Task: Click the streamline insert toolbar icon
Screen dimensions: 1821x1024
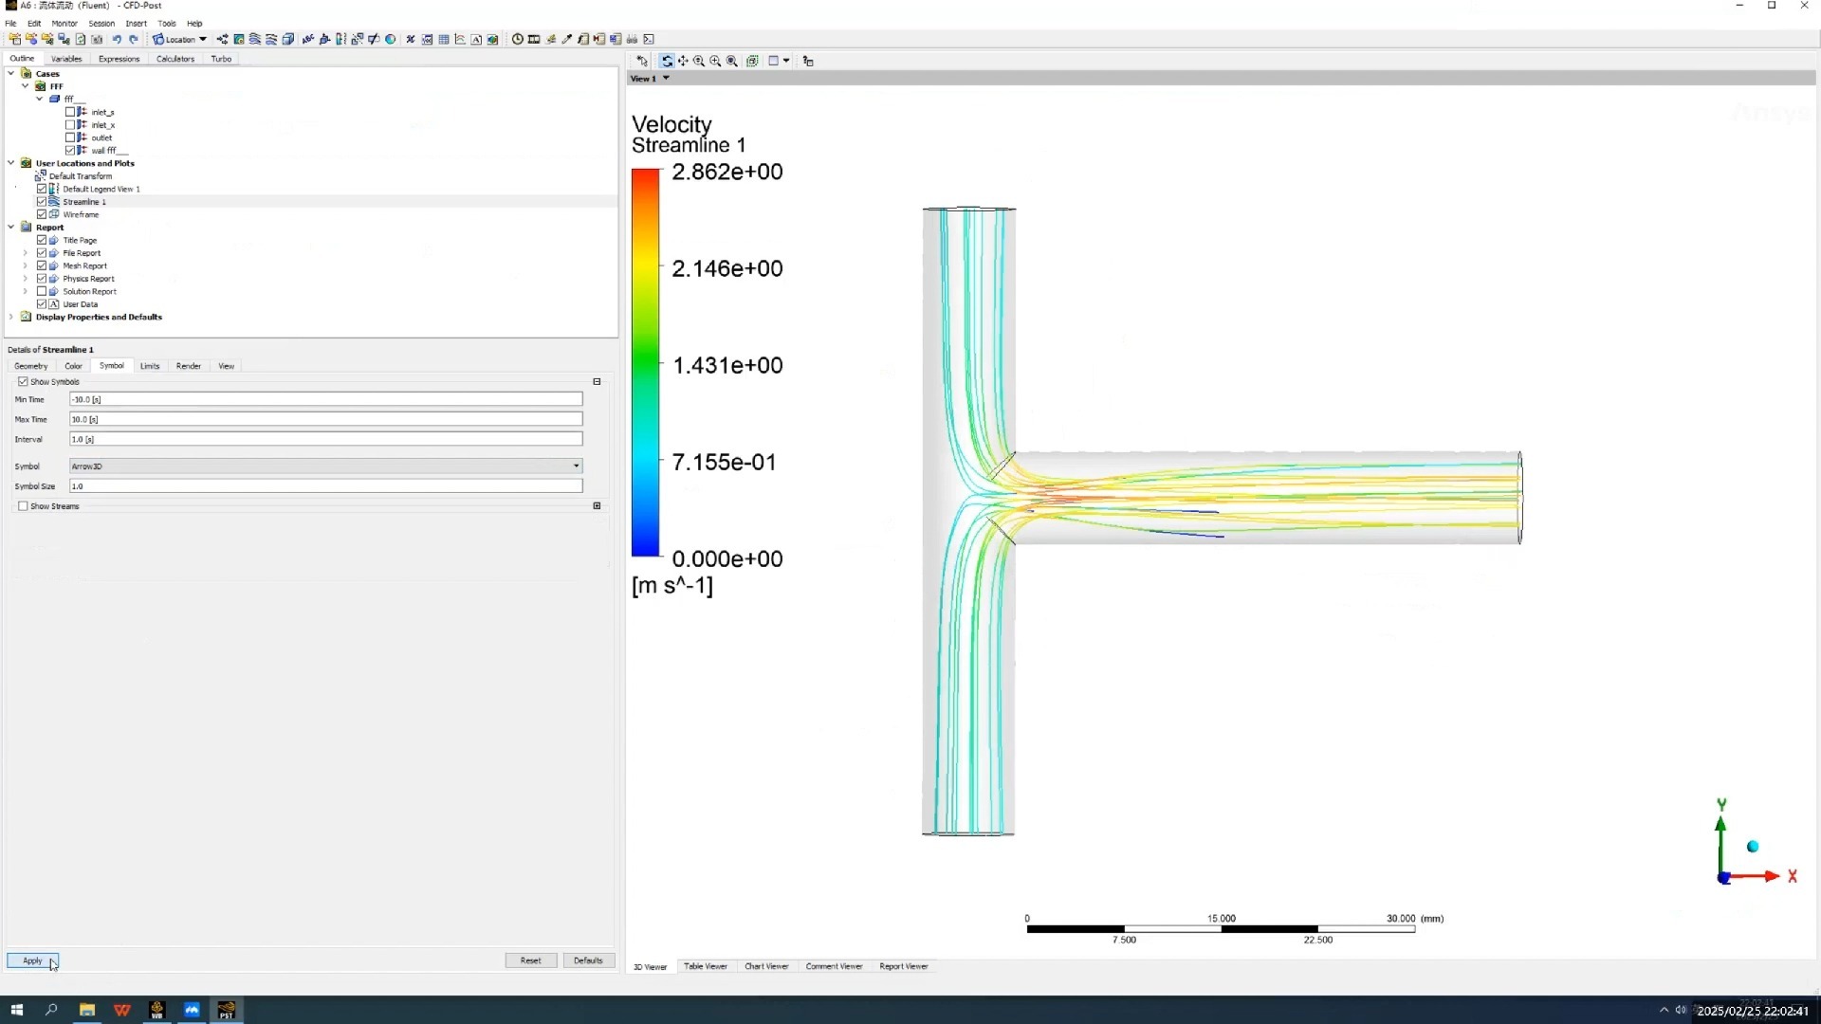Action: (x=255, y=40)
